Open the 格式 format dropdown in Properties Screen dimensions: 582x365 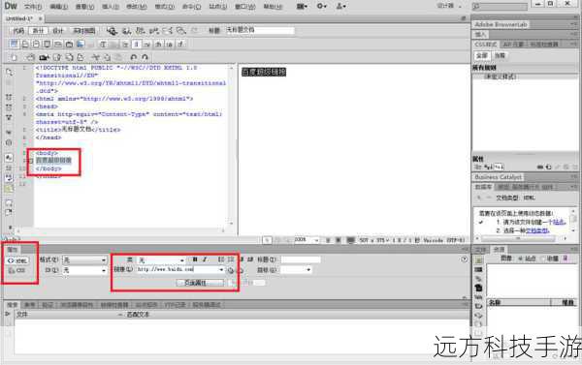84,260
